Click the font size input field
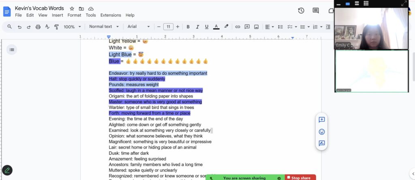 pos(168,27)
